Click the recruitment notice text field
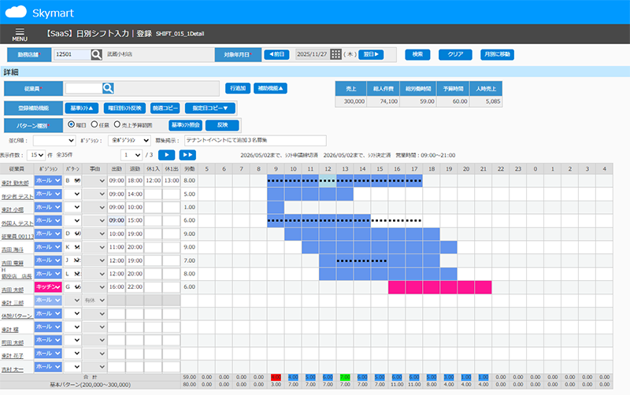This screenshot has height=395, width=630. 255,141
